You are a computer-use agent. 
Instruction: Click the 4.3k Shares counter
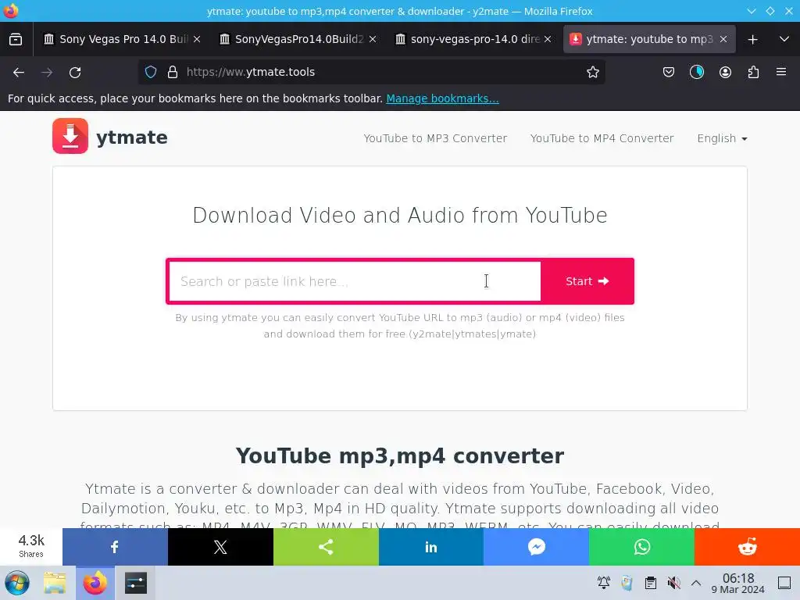point(31,546)
